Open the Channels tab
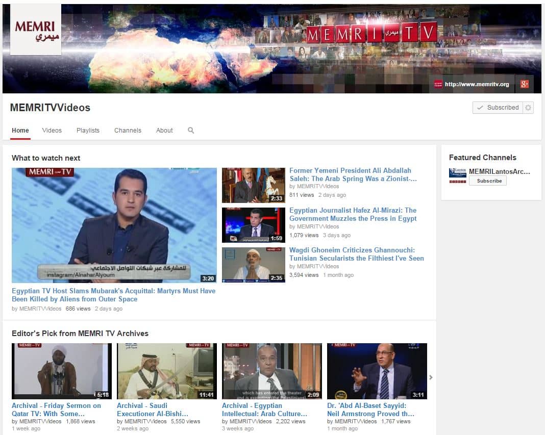Viewport: 545px width, 435px height. pos(128,130)
